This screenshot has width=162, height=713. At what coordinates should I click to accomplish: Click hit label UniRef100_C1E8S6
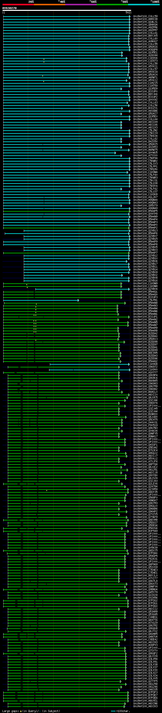145,58
